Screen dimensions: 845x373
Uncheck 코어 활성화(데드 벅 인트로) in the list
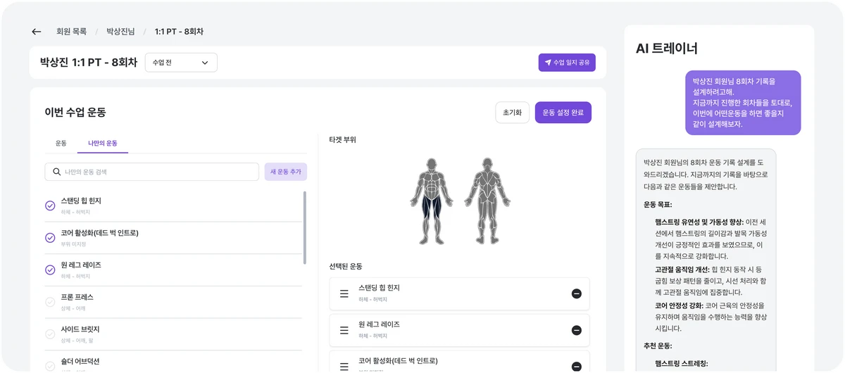tap(50, 238)
